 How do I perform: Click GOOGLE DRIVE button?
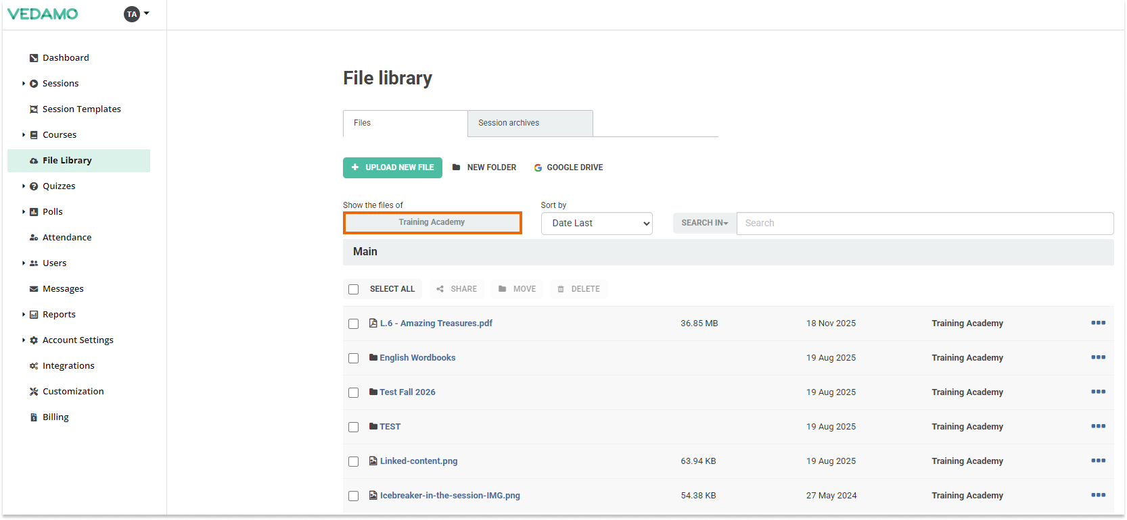click(x=568, y=167)
